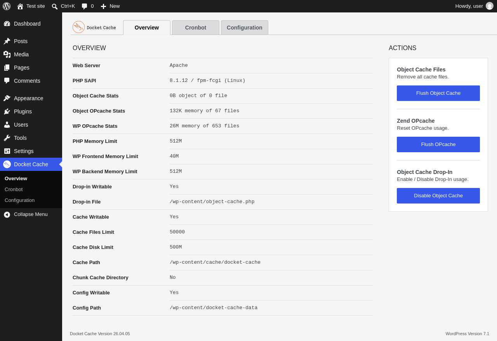Click Disable Object Cache button
The height and width of the screenshot is (341, 497).
click(x=438, y=196)
